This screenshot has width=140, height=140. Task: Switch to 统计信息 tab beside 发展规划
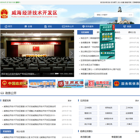pyautogui.click(x=21, y=131)
